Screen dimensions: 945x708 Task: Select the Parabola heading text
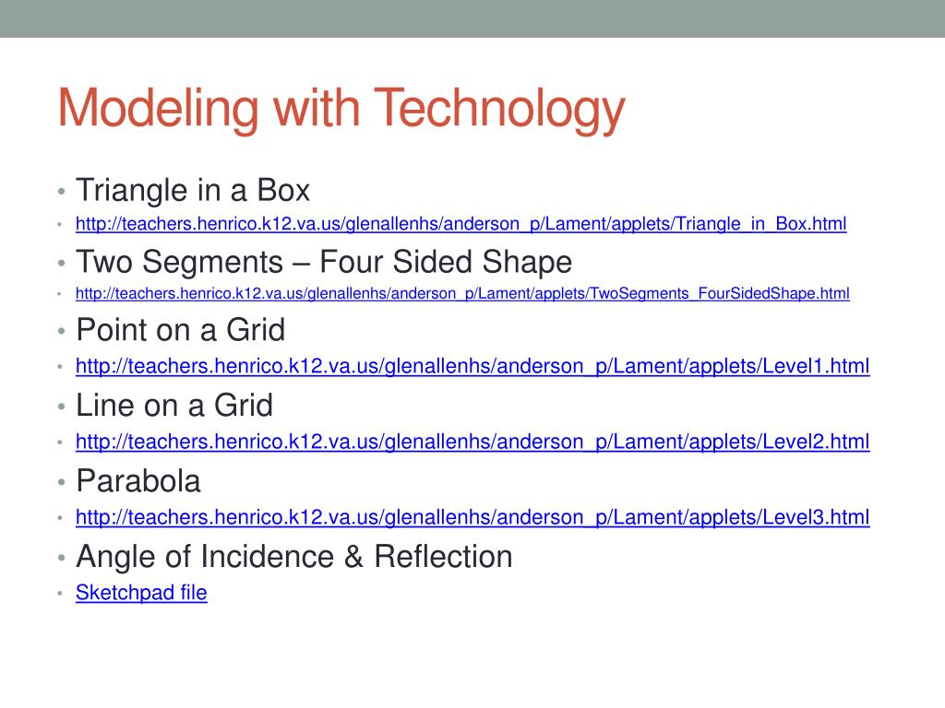pos(138,481)
